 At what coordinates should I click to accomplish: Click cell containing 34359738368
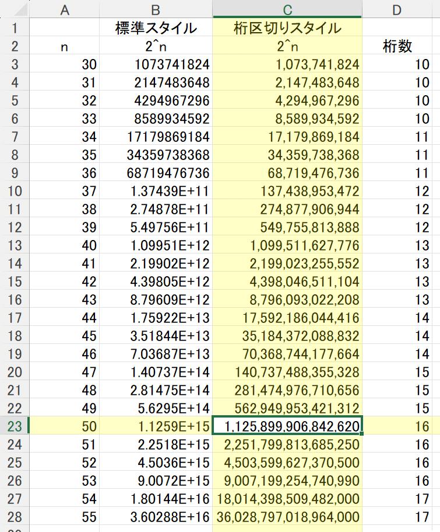click(156, 155)
